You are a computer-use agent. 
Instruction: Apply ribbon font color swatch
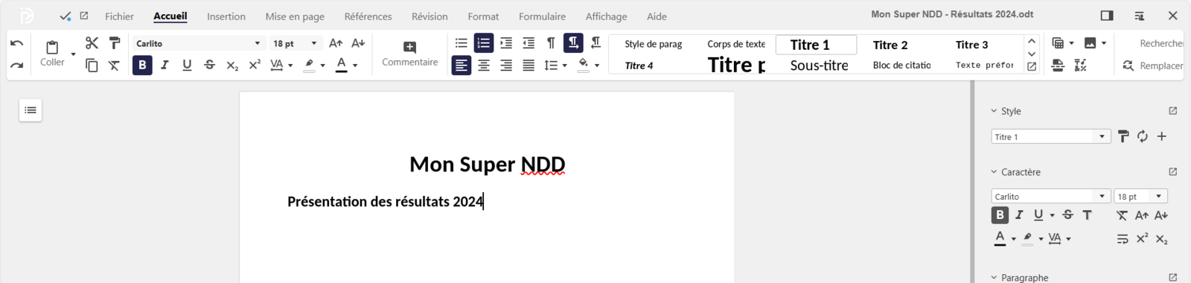[341, 66]
